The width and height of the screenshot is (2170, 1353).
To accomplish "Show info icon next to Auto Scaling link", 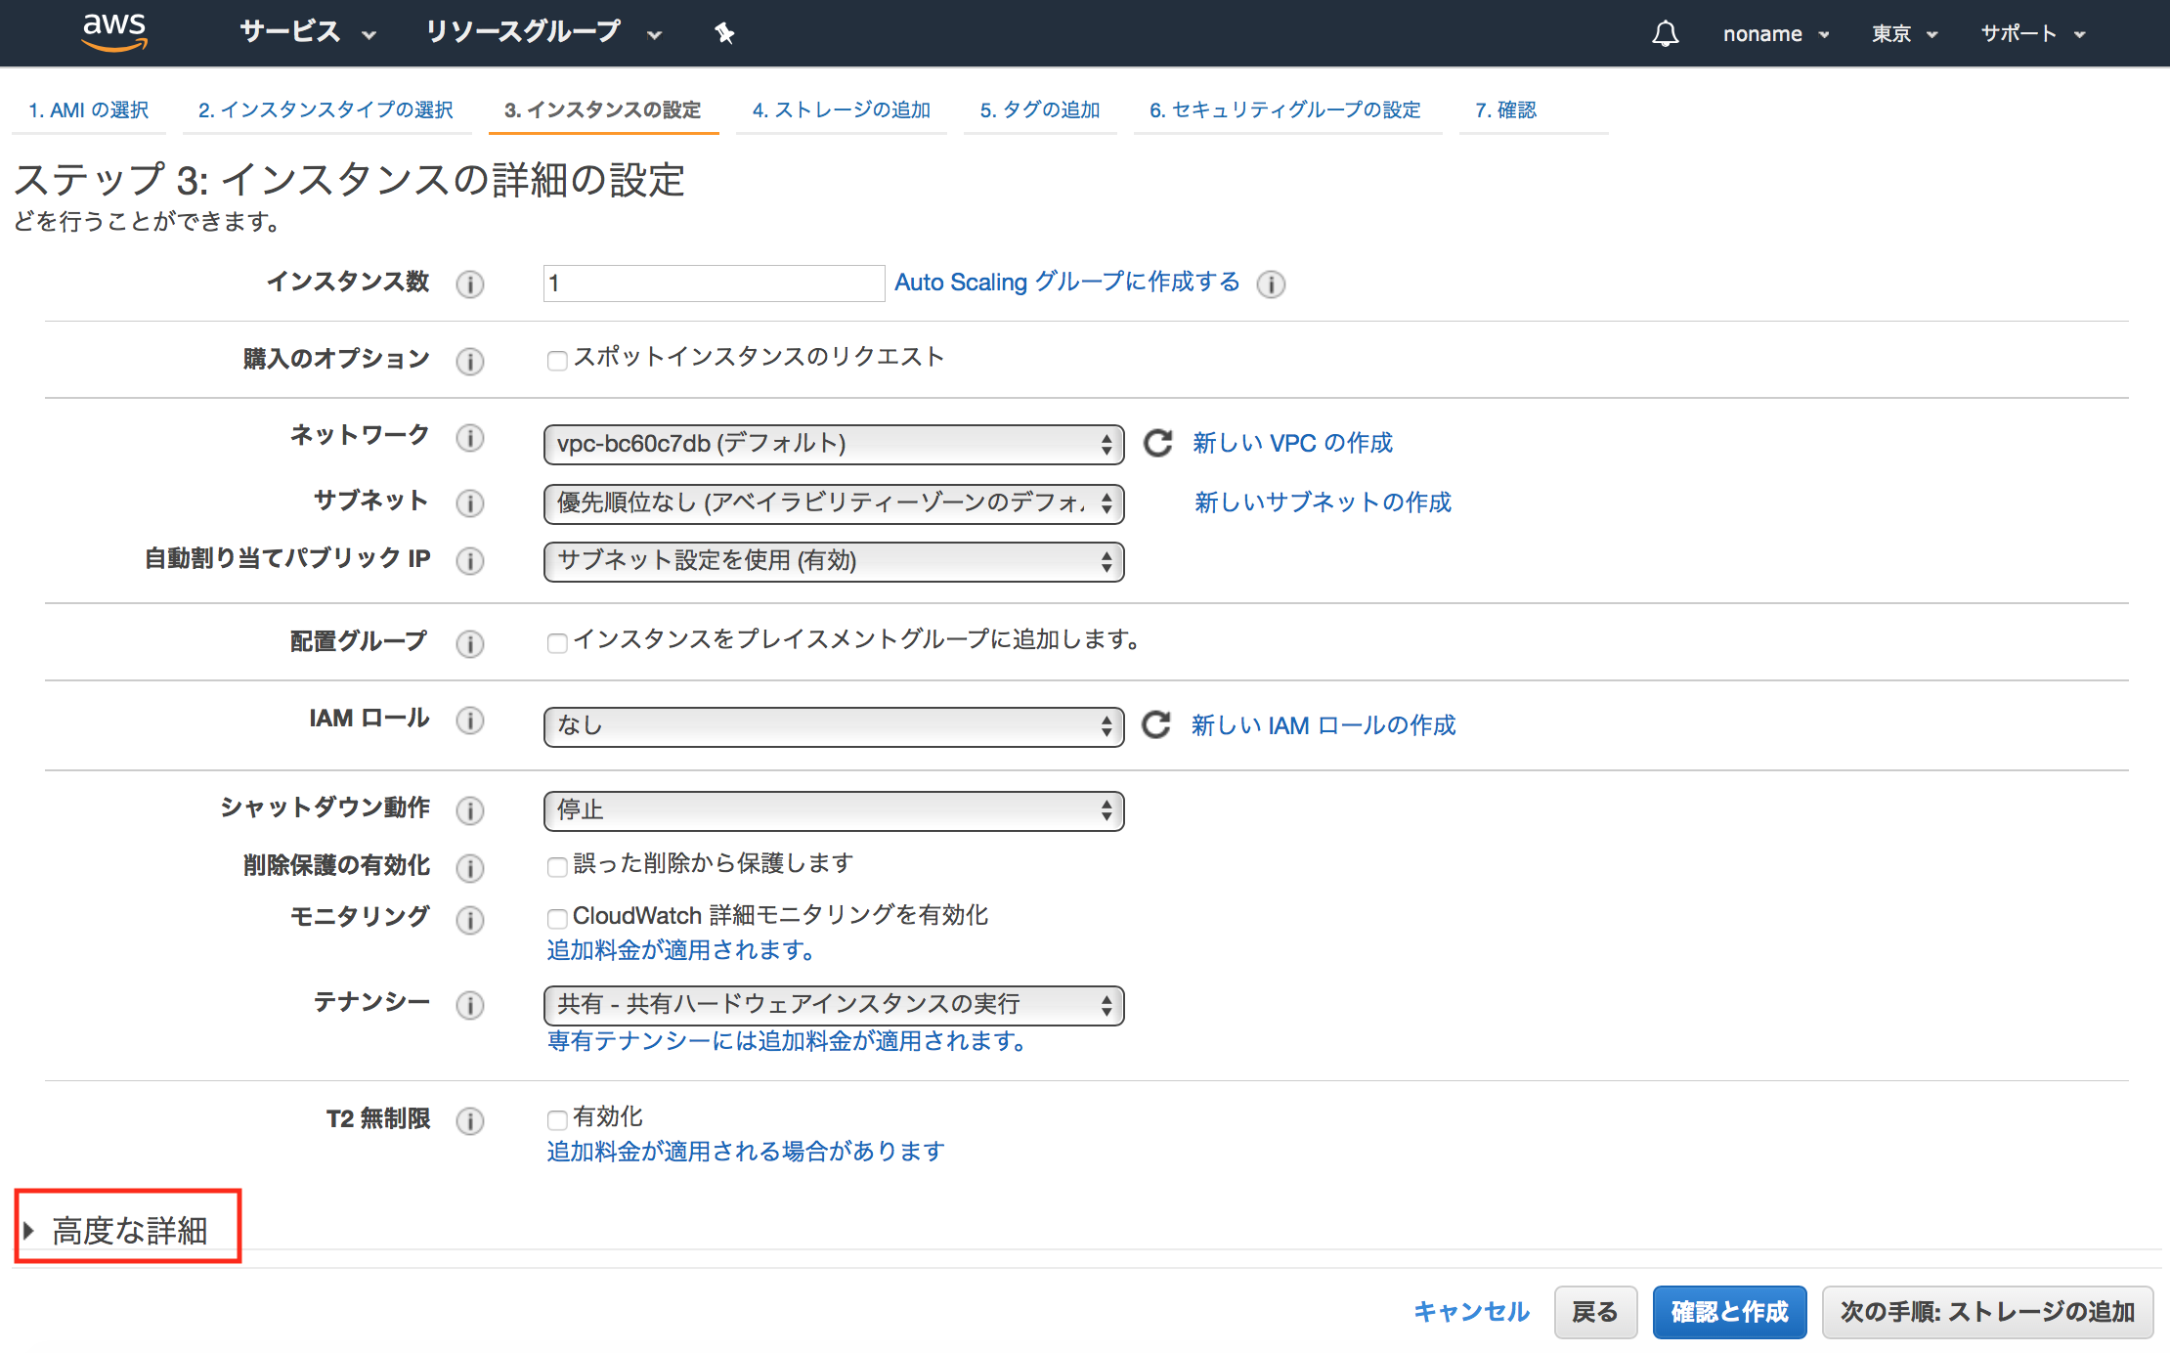I will pyautogui.click(x=1271, y=284).
